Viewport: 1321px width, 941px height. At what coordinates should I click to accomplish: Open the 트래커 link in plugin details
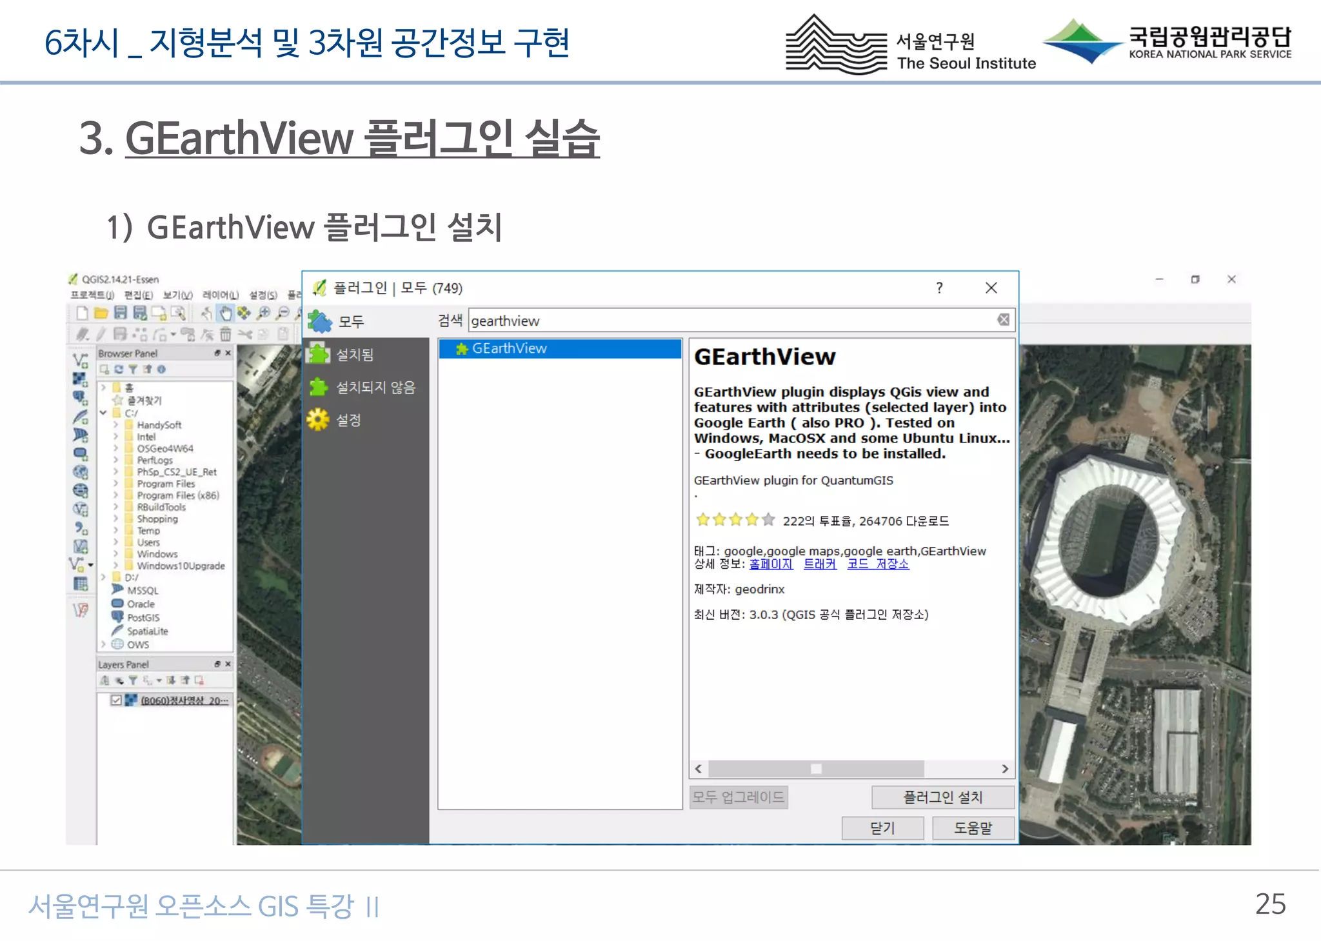pos(820,564)
